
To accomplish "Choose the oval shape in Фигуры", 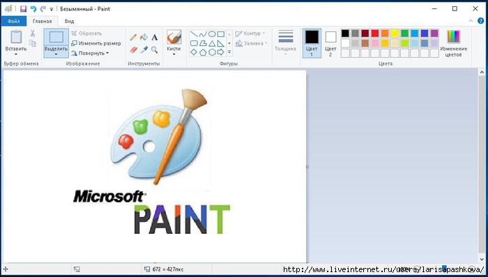I will (x=212, y=34).
